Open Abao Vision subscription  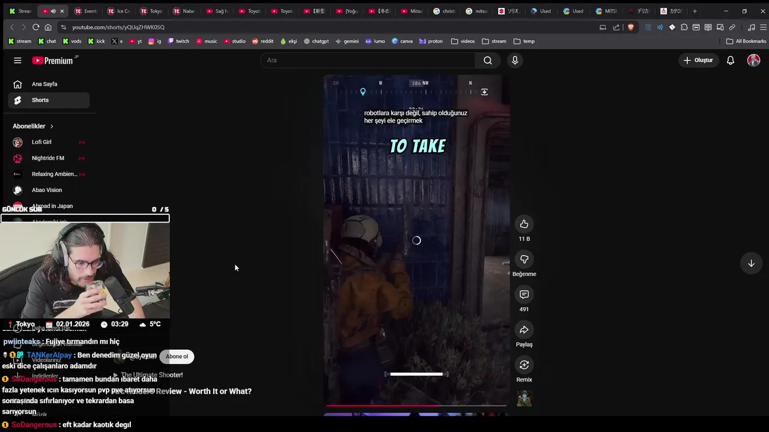click(x=49, y=190)
